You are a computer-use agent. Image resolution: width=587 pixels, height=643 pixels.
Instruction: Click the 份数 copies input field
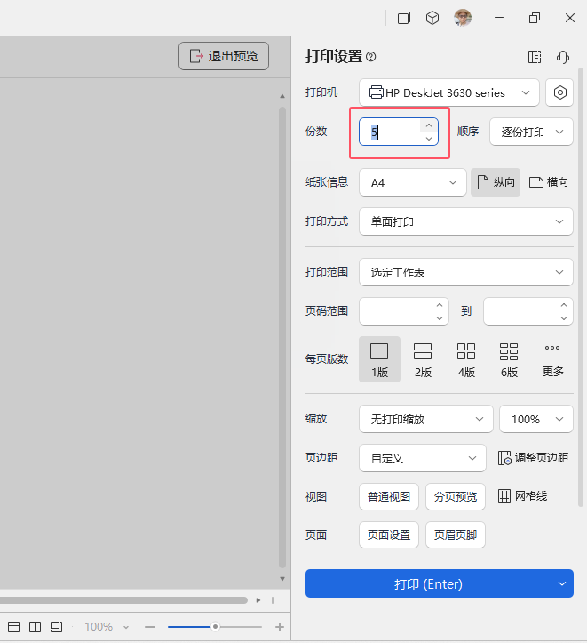(390, 132)
